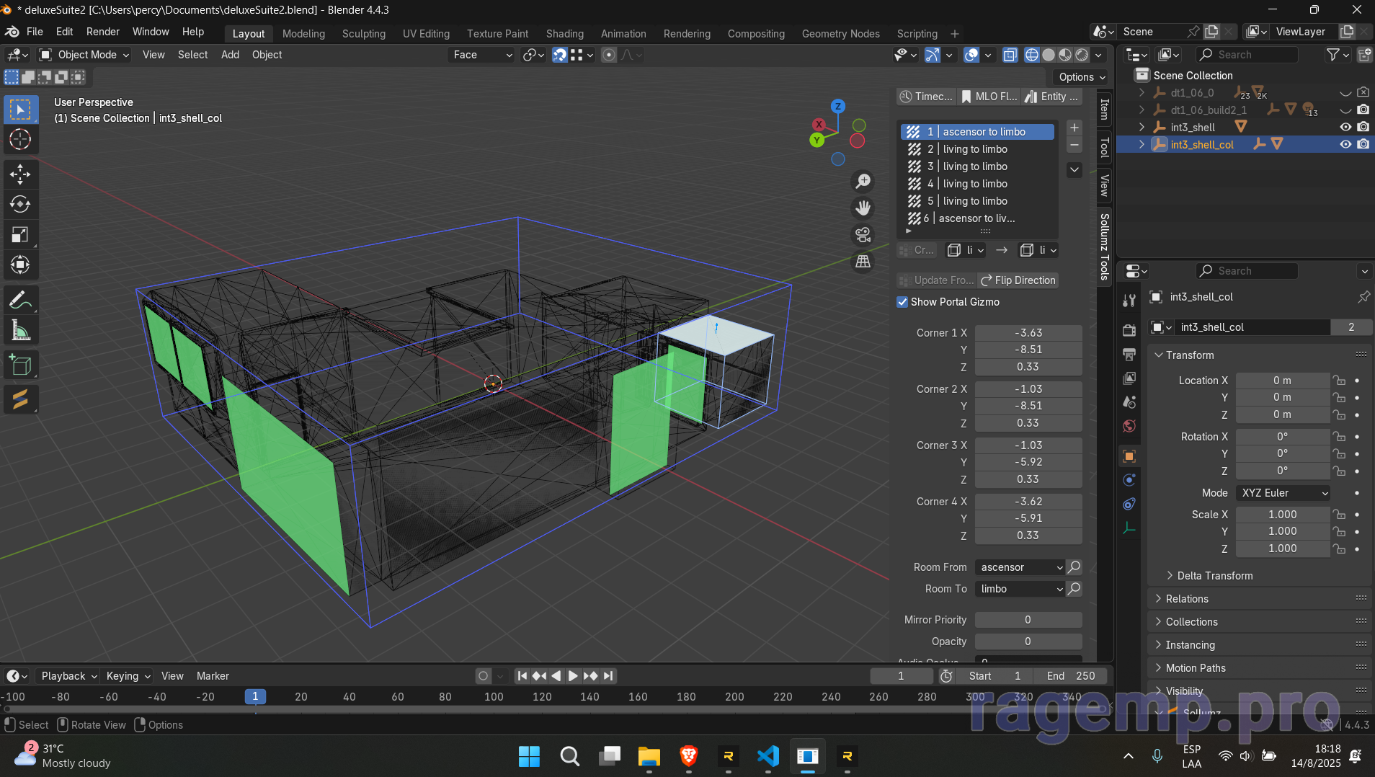Switch to the Modeling workspace tab
The height and width of the screenshot is (777, 1375).
(303, 34)
